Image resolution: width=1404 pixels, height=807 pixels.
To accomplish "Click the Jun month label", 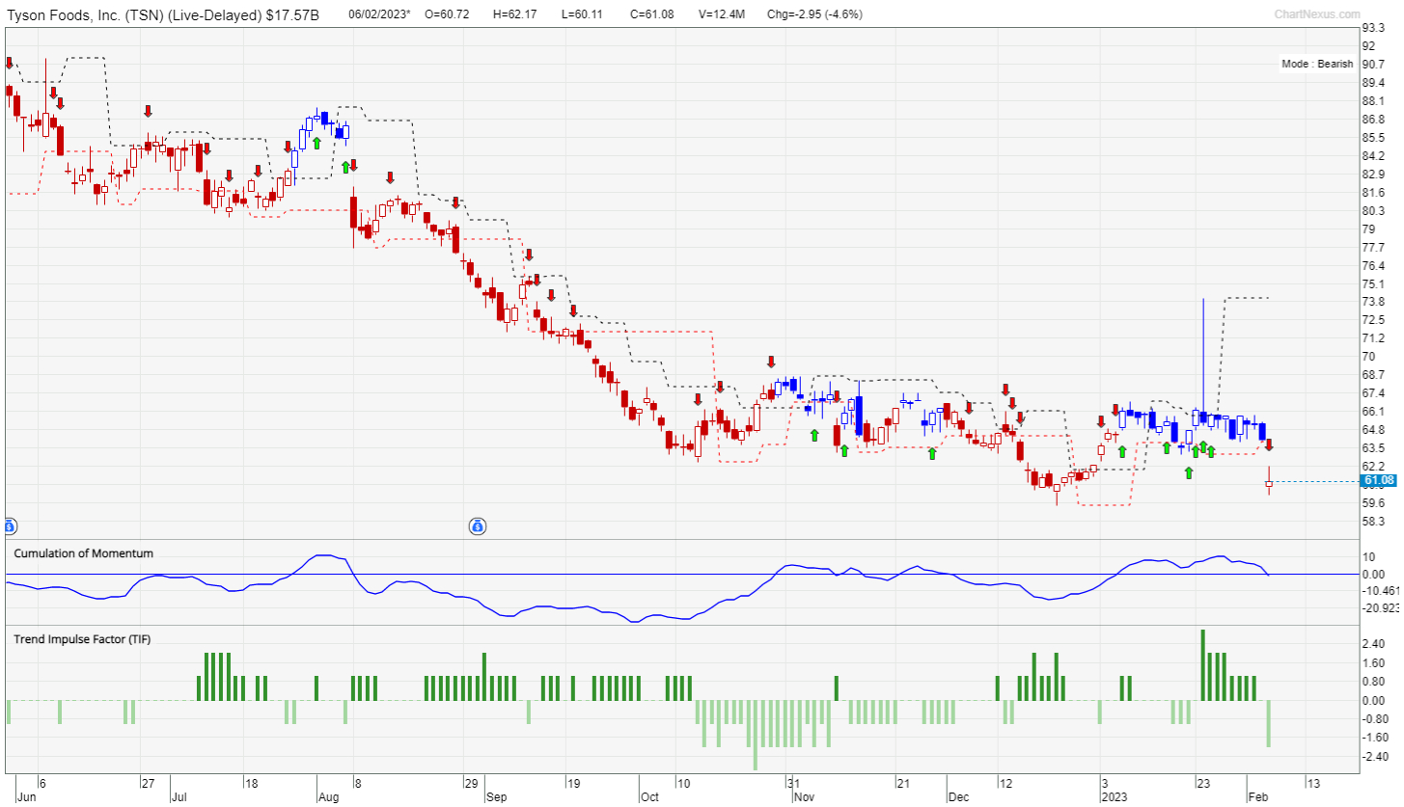I will (x=27, y=797).
